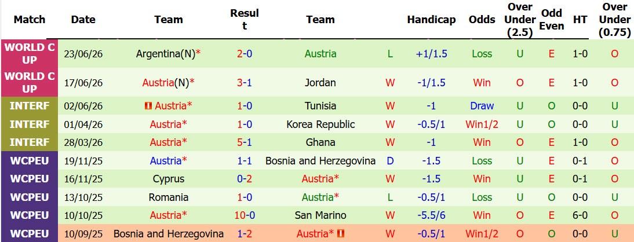Open the WORLD CUP tag for Argentina match

coord(29,54)
